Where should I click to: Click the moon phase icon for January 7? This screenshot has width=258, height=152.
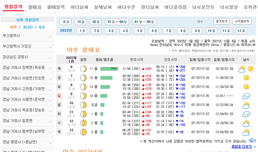[84, 78]
